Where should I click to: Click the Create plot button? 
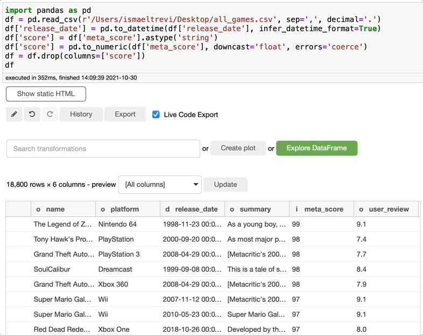[x=238, y=148]
